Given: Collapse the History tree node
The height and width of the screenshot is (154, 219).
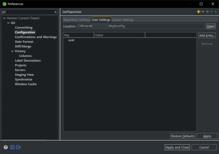Looking at the screenshot, I should tap(12, 51).
